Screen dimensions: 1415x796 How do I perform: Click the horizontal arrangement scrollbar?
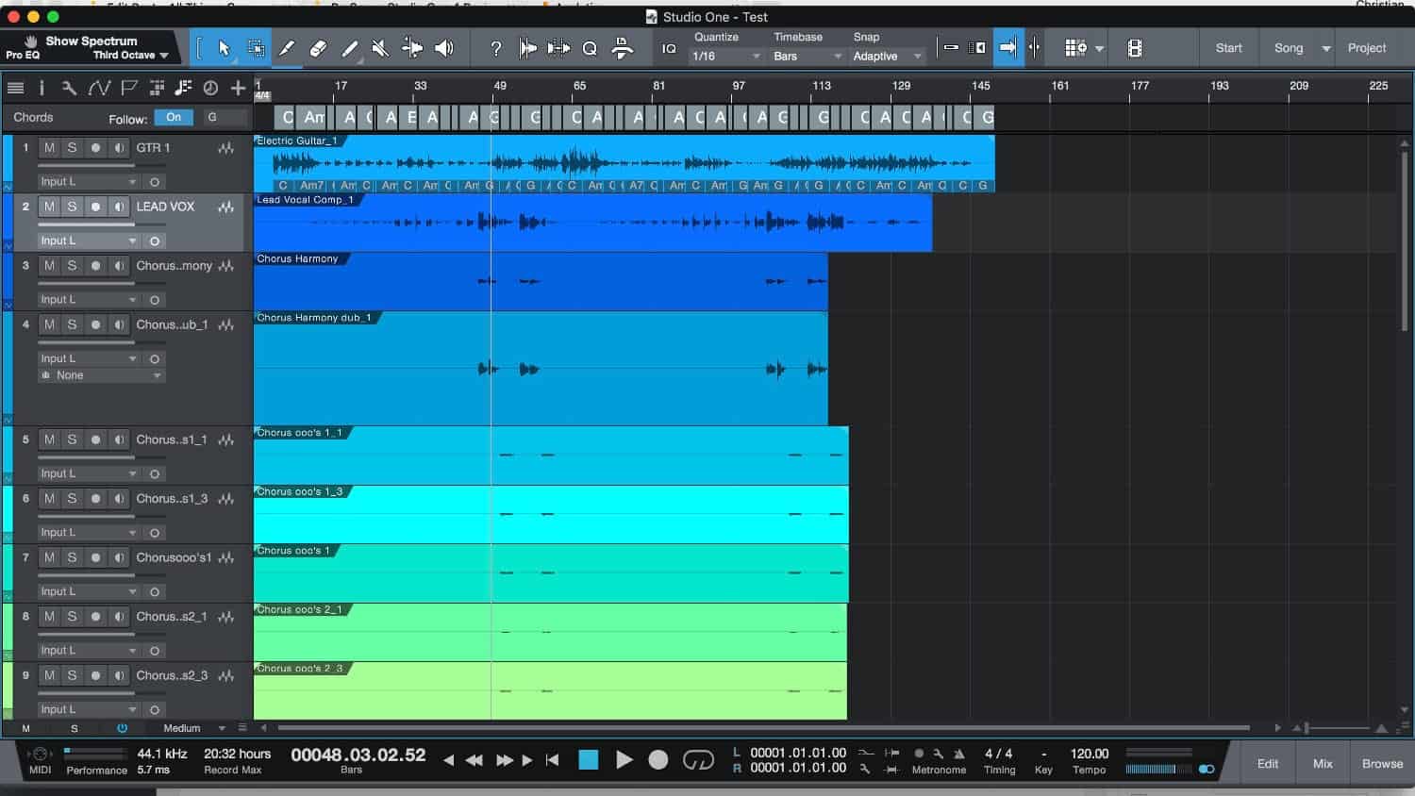pyautogui.click(x=764, y=728)
